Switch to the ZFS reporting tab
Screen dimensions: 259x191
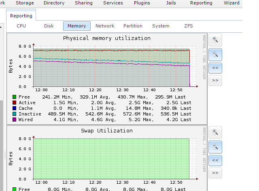[189, 26]
